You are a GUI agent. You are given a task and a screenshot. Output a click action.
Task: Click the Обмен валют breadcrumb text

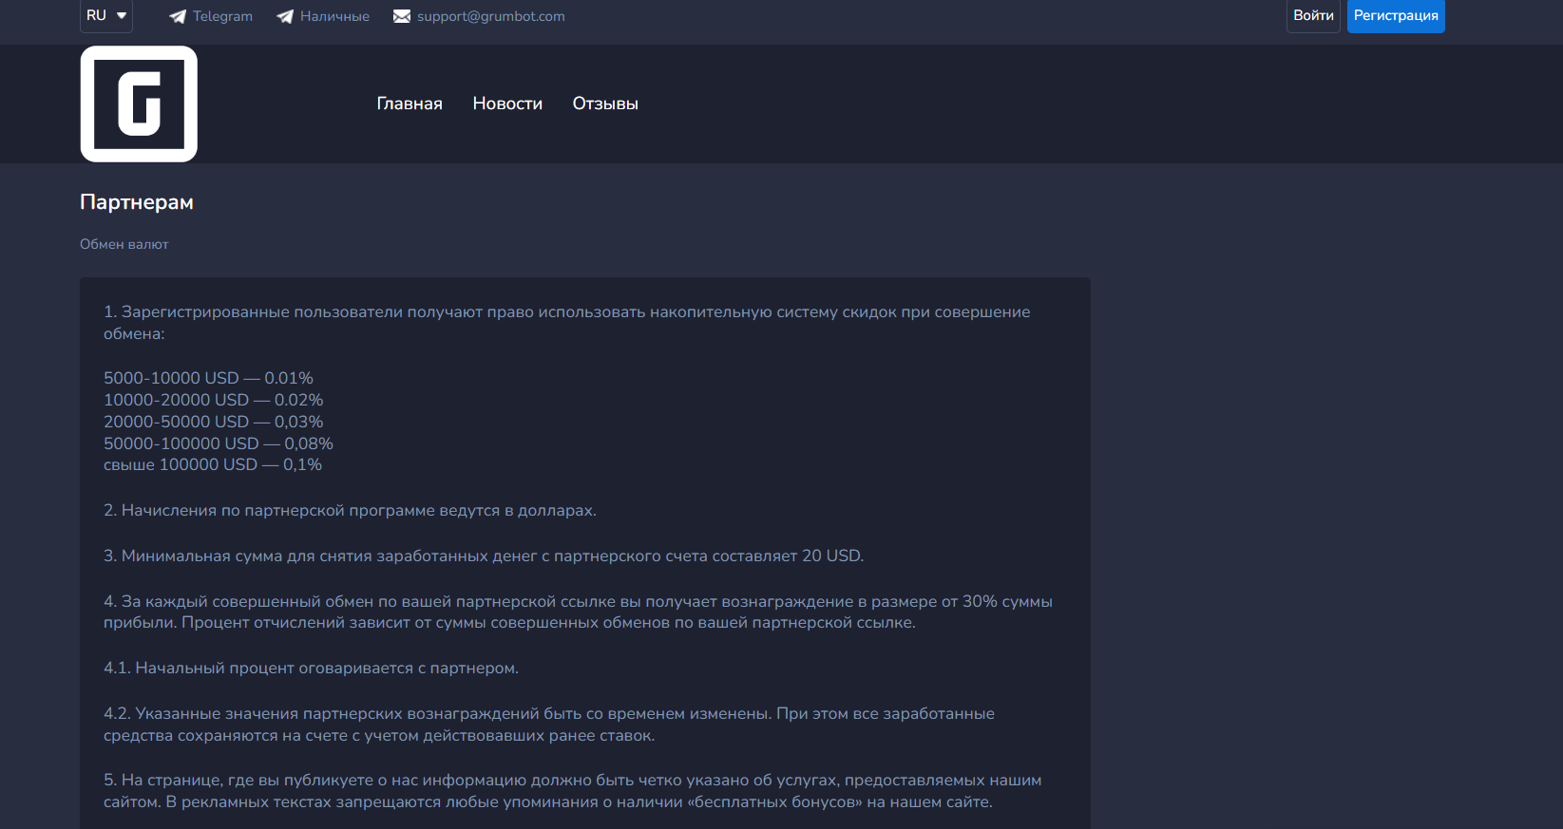(124, 244)
